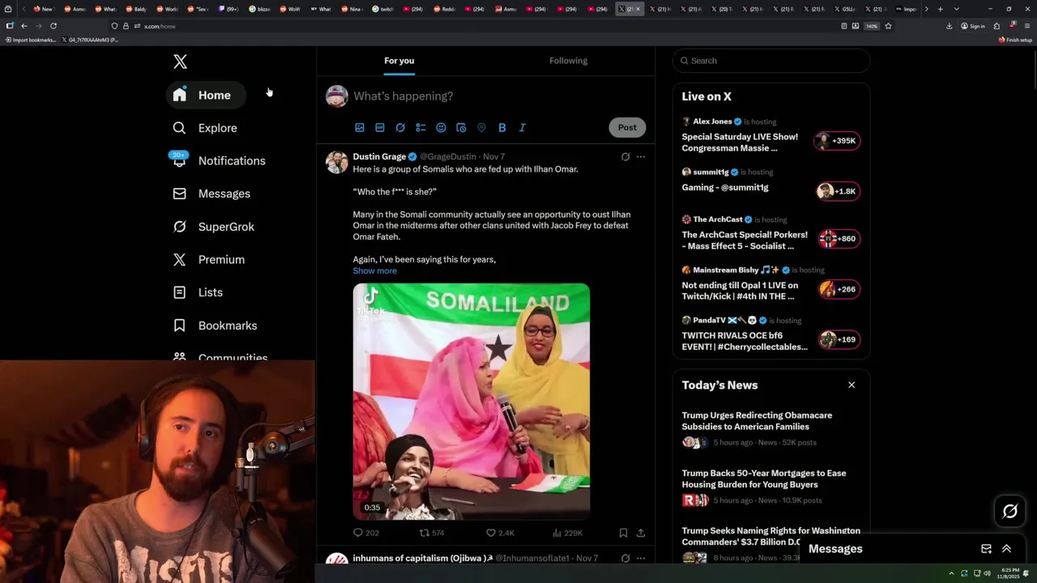
Task: Open SuperGrok in the sidebar
Action: pyautogui.click(x=214, y=227)
